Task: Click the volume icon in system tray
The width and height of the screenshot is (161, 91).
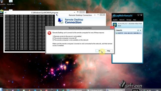Action: coord(150,90)
